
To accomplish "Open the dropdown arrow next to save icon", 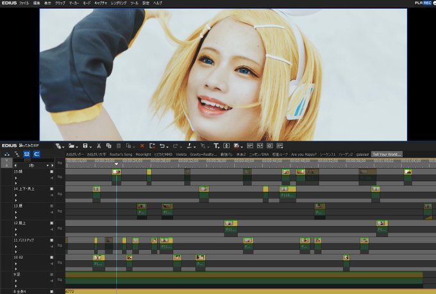I will 90,147.
